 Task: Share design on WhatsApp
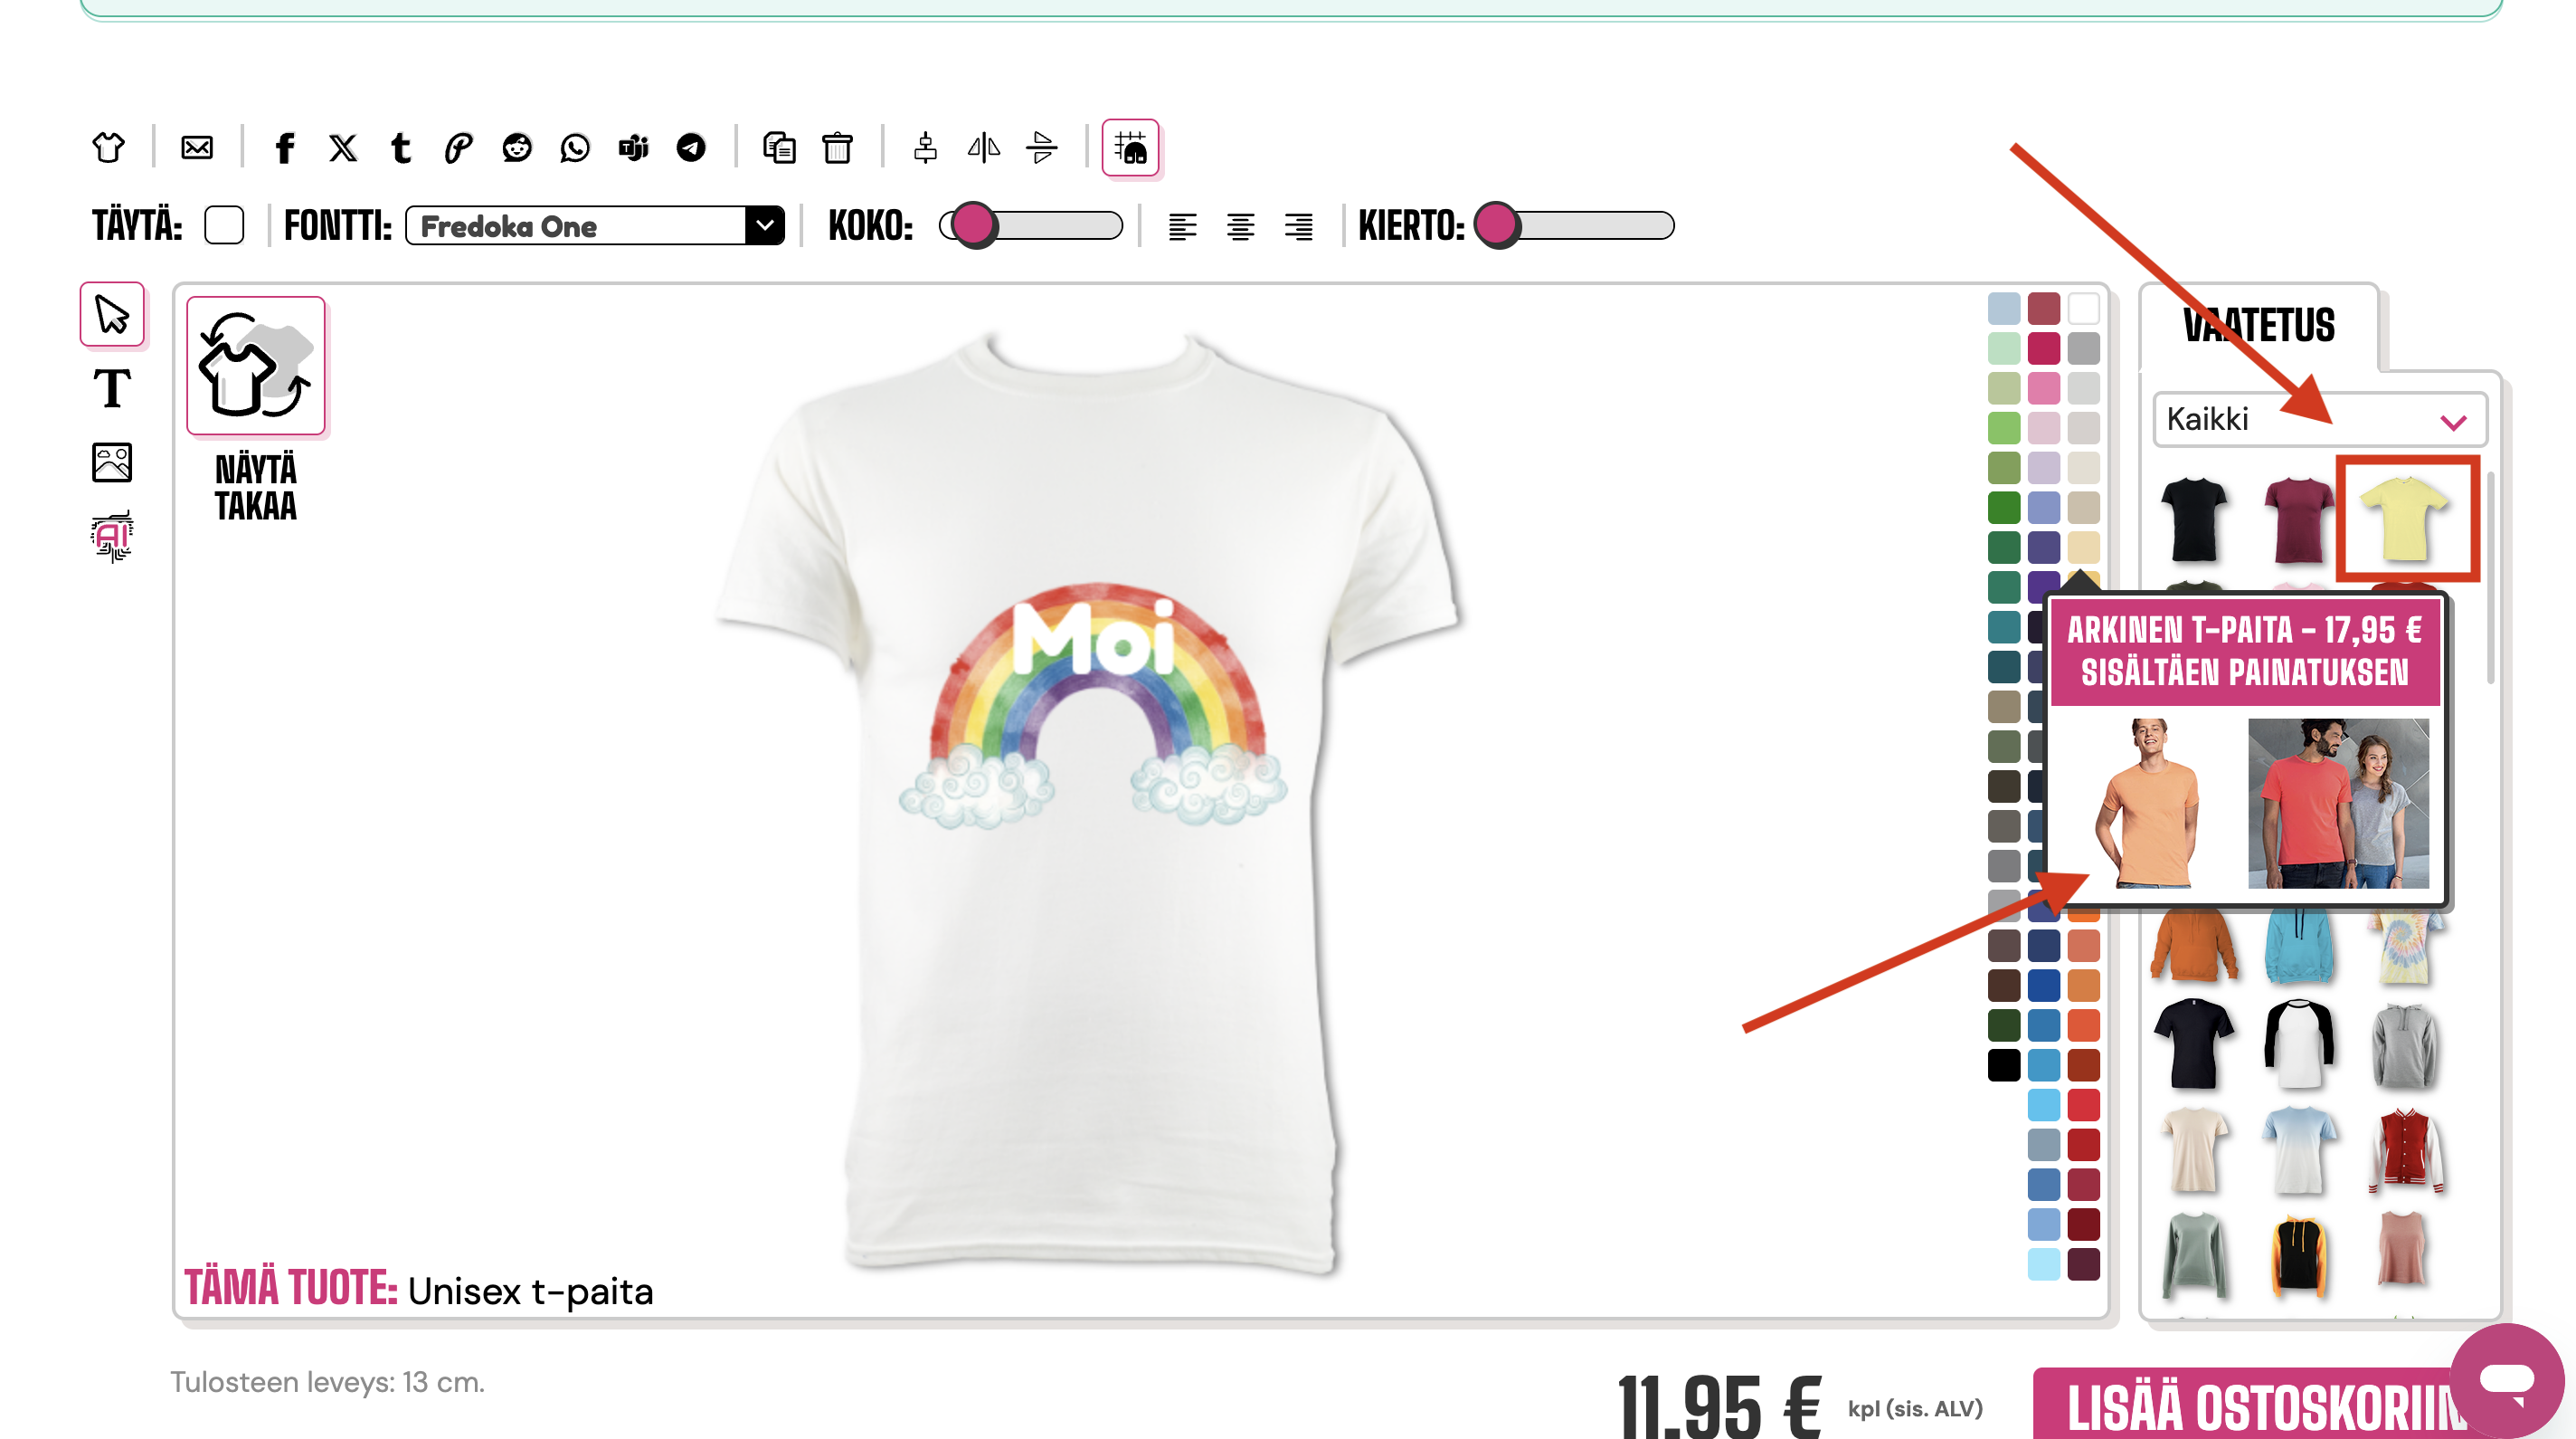pyautogui.click(x=575, y=148)
